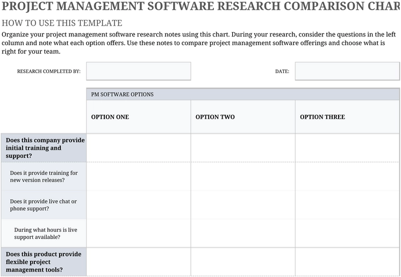Click Option Three cell for new version releases row
401x277 pixels.
(347, 177)
